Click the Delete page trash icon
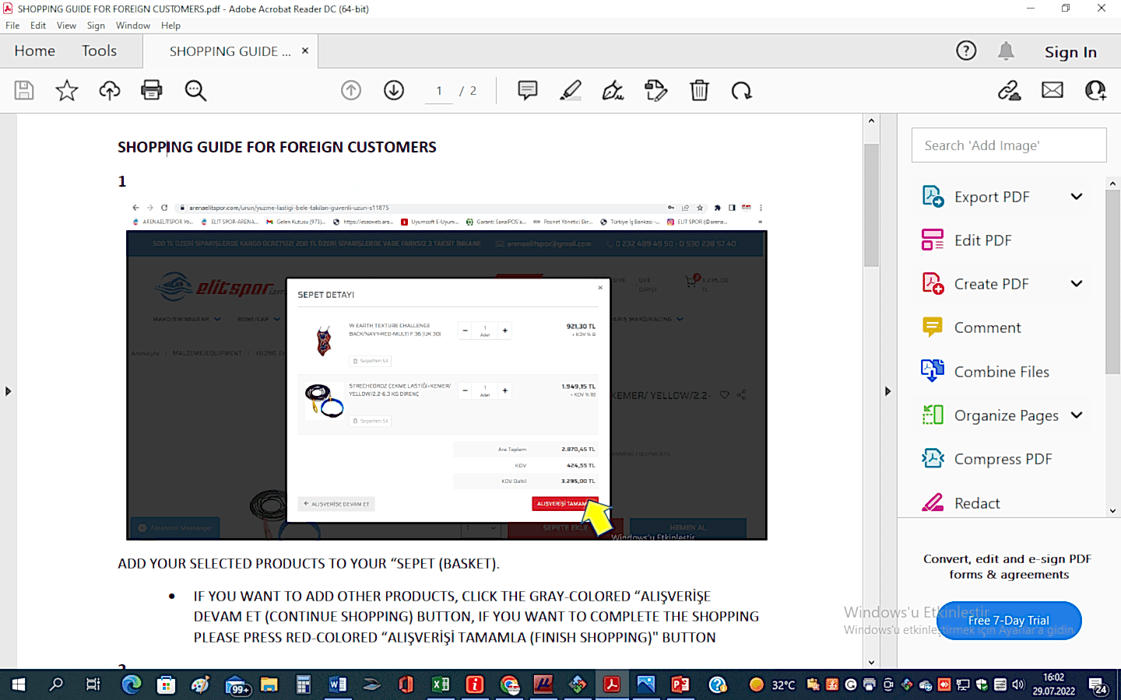The height and width of the screenshot is (700, 1121). pyautogui.click(x=699, y=90)
